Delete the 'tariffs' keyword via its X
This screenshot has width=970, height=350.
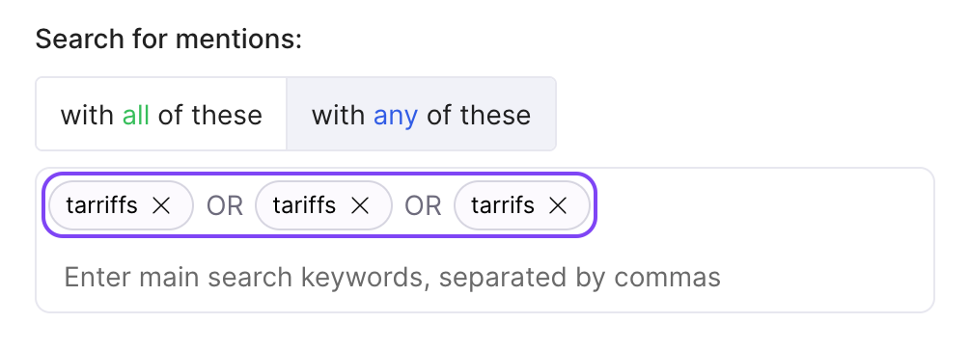click(x=360, y=205)
